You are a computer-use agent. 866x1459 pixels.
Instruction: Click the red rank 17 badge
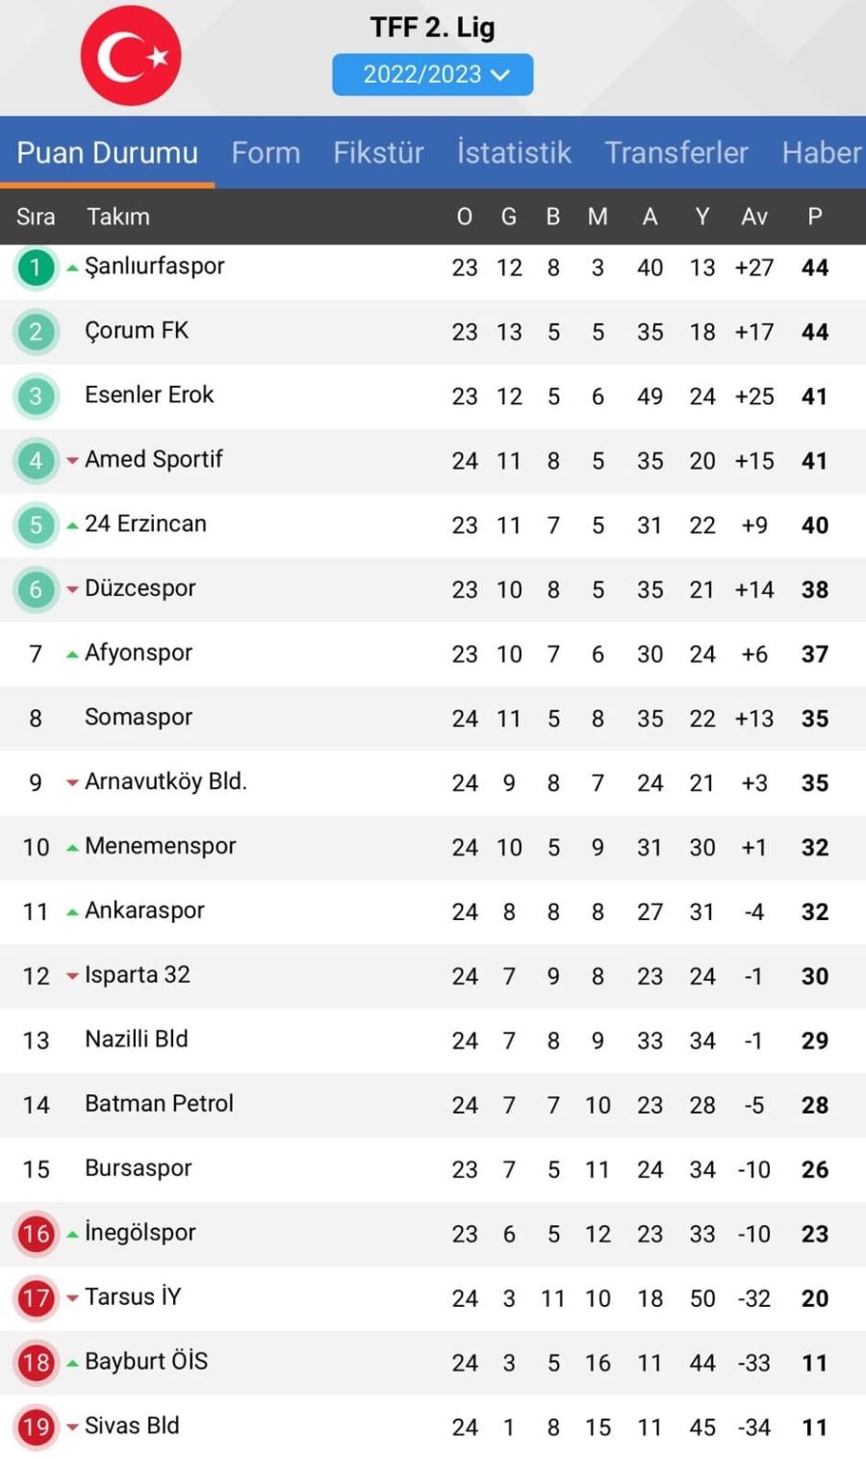36,1298
